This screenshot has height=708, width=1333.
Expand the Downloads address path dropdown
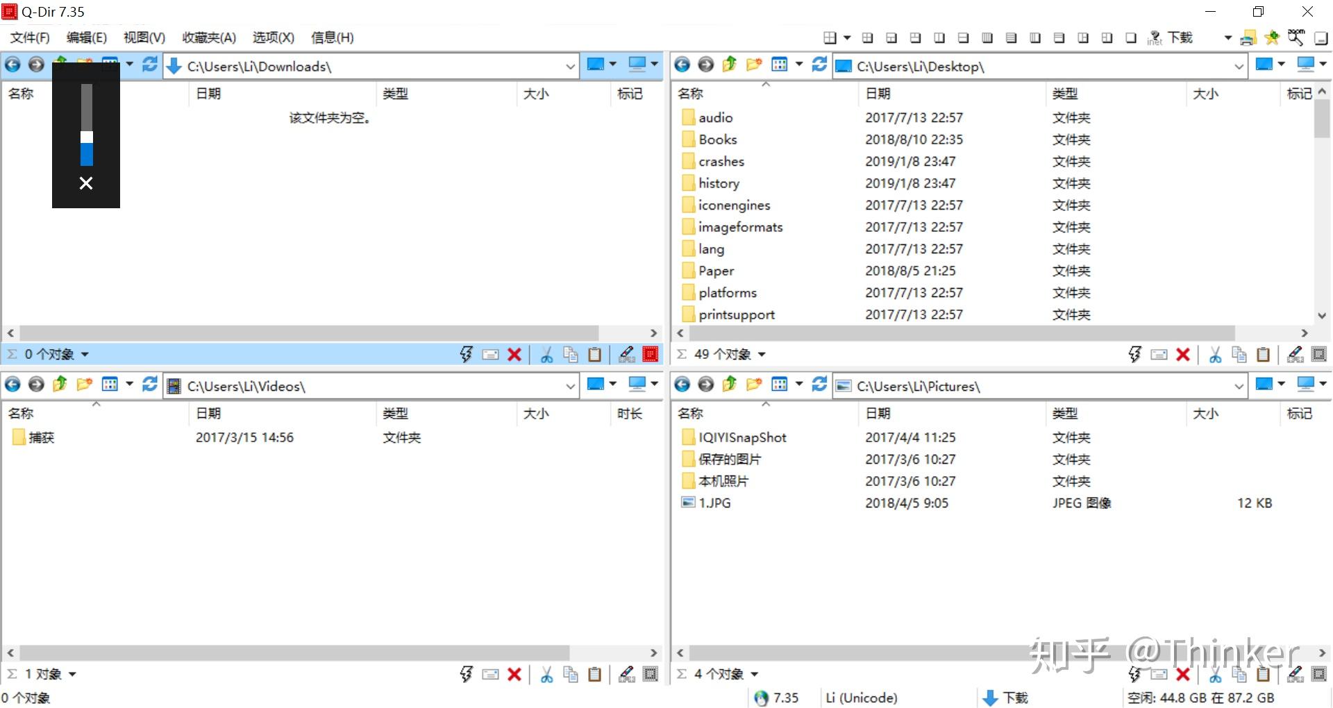[570, 67]
